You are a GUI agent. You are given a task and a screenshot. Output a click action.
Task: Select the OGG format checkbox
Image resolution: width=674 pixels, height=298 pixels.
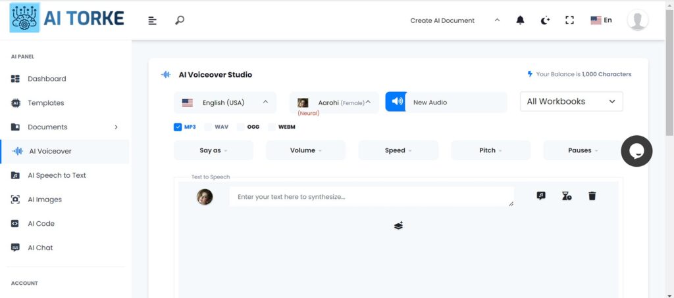[x=240, y=127]
